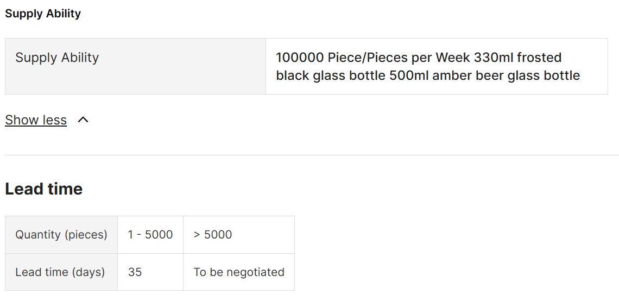Select the bold "Supply Ability" section heading
The image size is (619, 307).
click(43, 14)
